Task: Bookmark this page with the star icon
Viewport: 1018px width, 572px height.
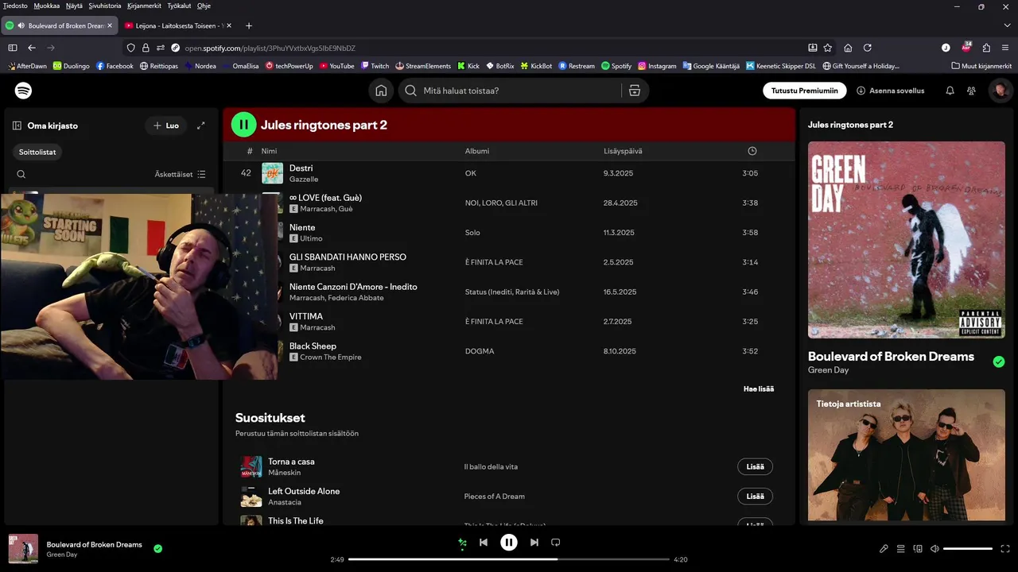Action: pyautogui.click(x=828, y=48)
